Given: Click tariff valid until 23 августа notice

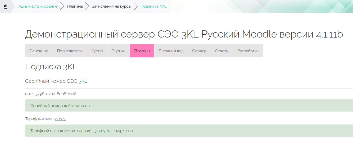Looking at the screenshot, I should pyautogui.click(x=189, y=131).
